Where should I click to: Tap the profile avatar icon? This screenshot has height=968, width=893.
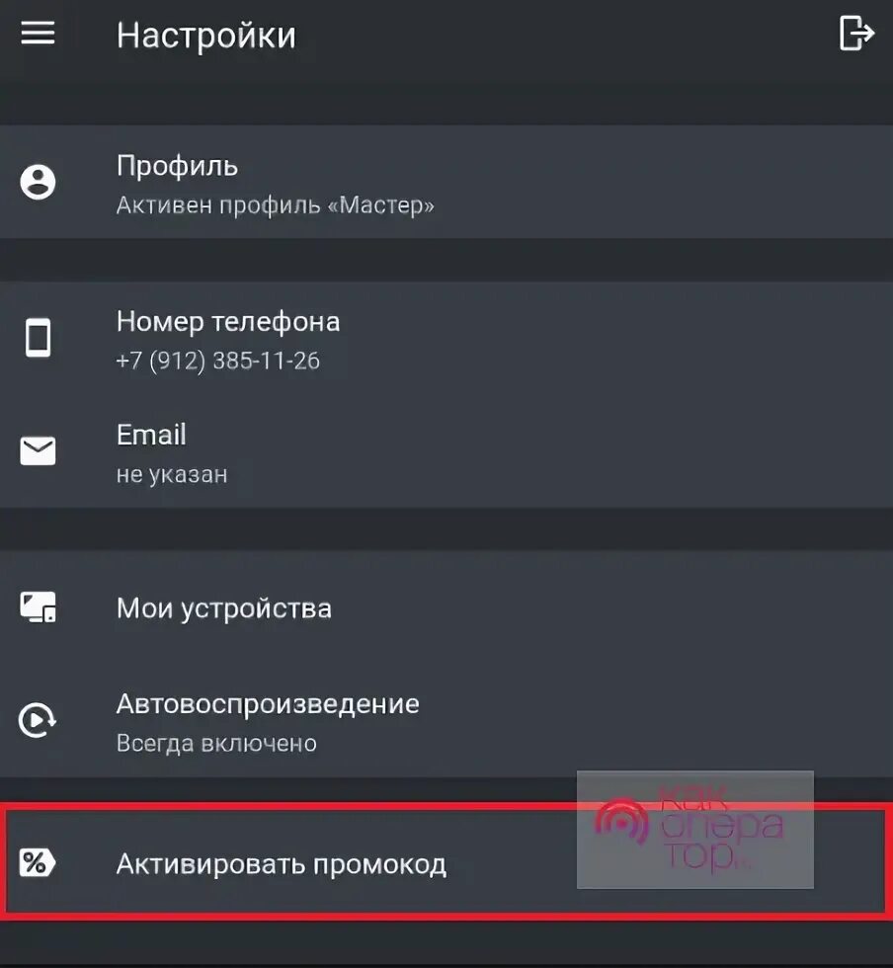pyautogui.click(x=38, y=182)
